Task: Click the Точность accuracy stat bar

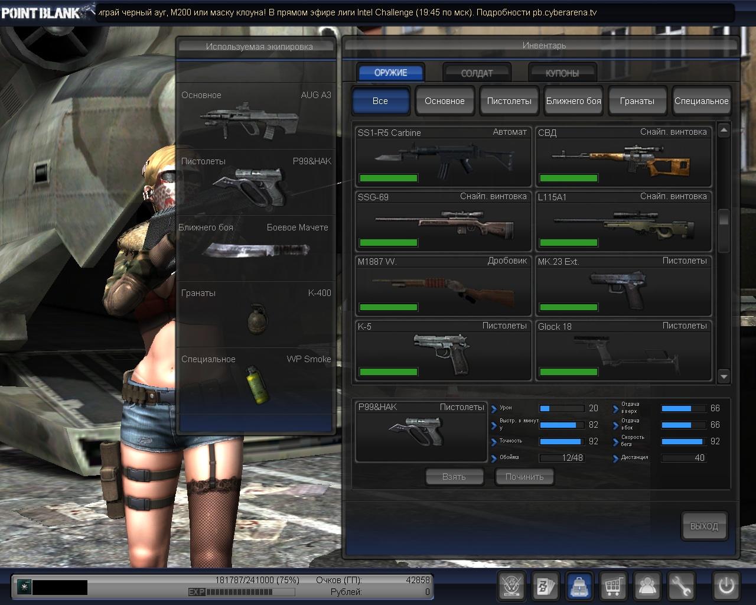Action: 562,441
